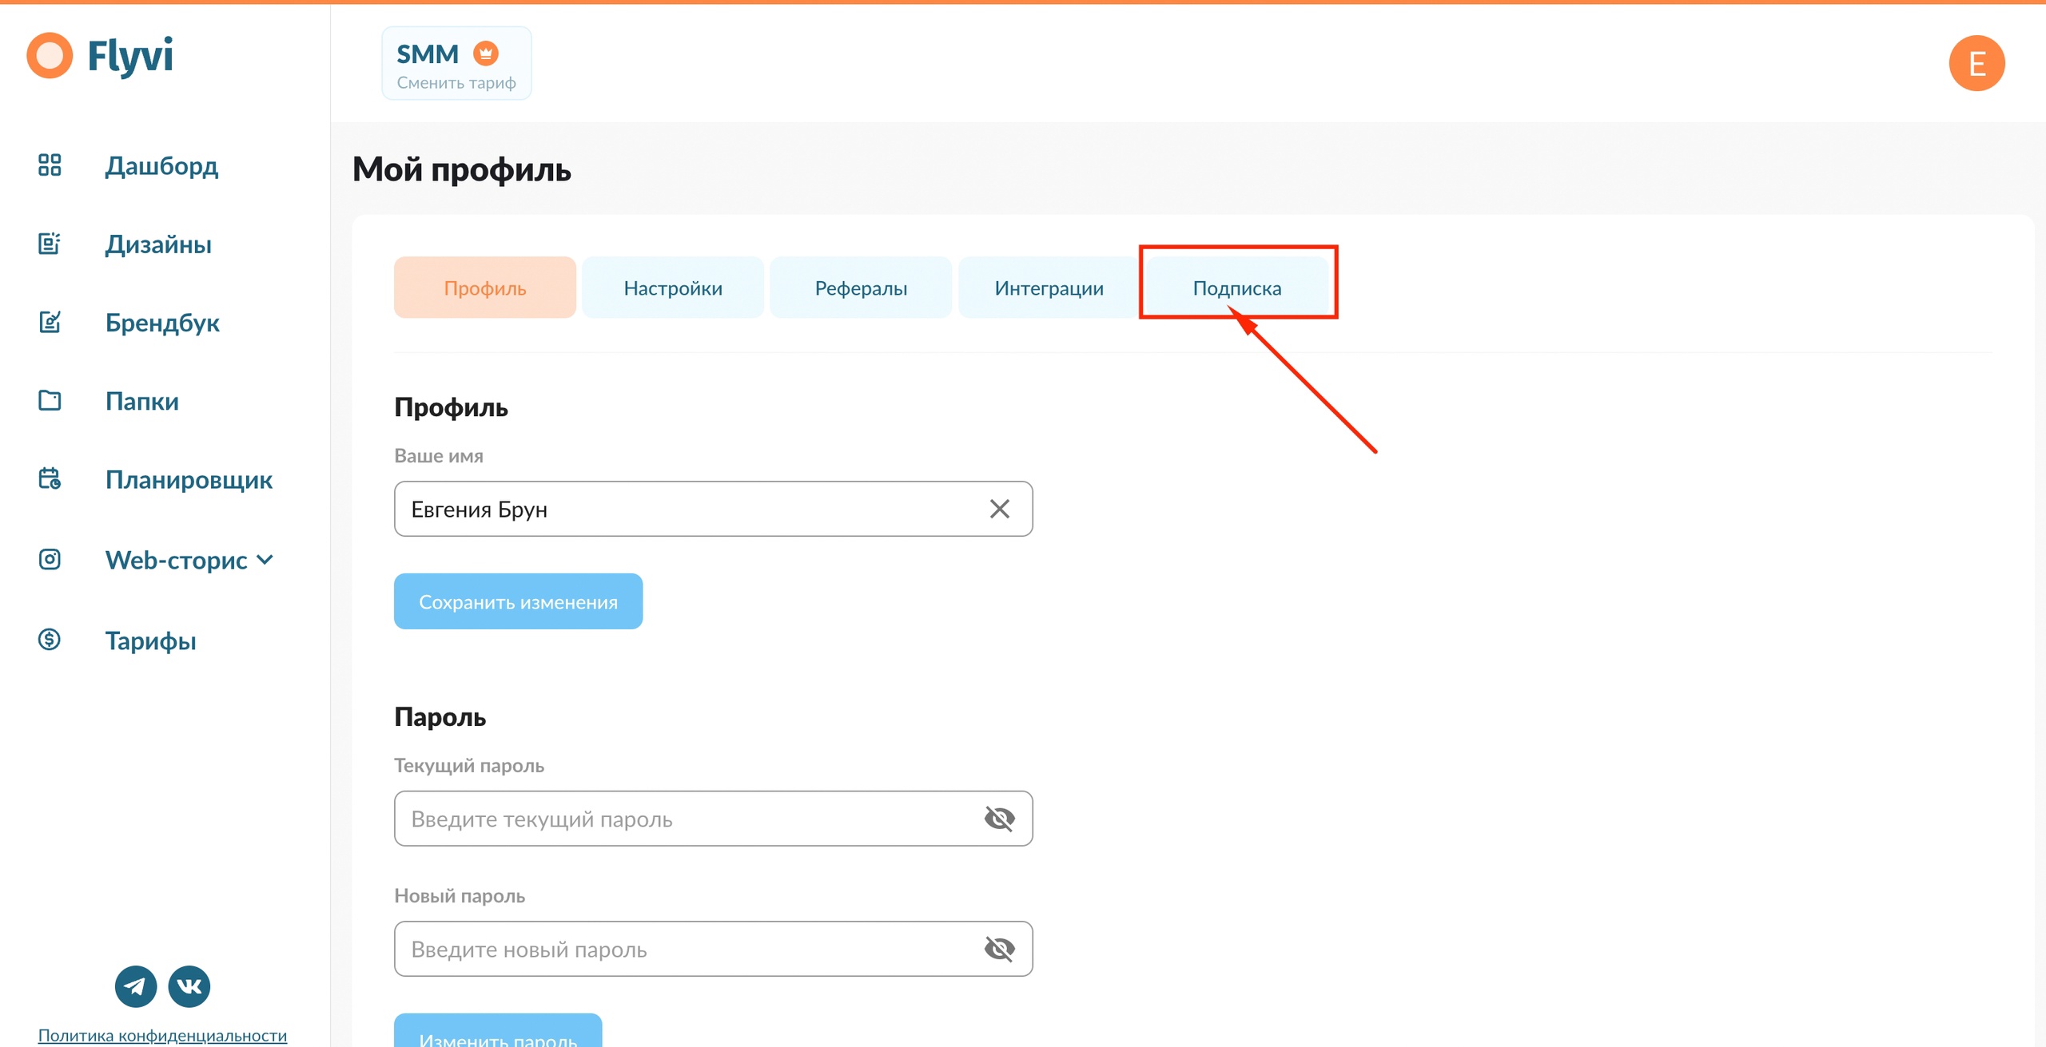
Task: Click the Введите текущий пароль field
Action: (x=687, y=819)
